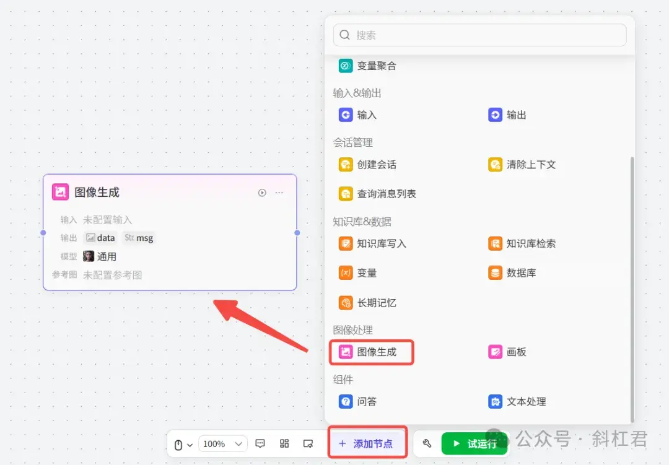Choose the 知识库检索 menu entry label

(x=531, y=243)
